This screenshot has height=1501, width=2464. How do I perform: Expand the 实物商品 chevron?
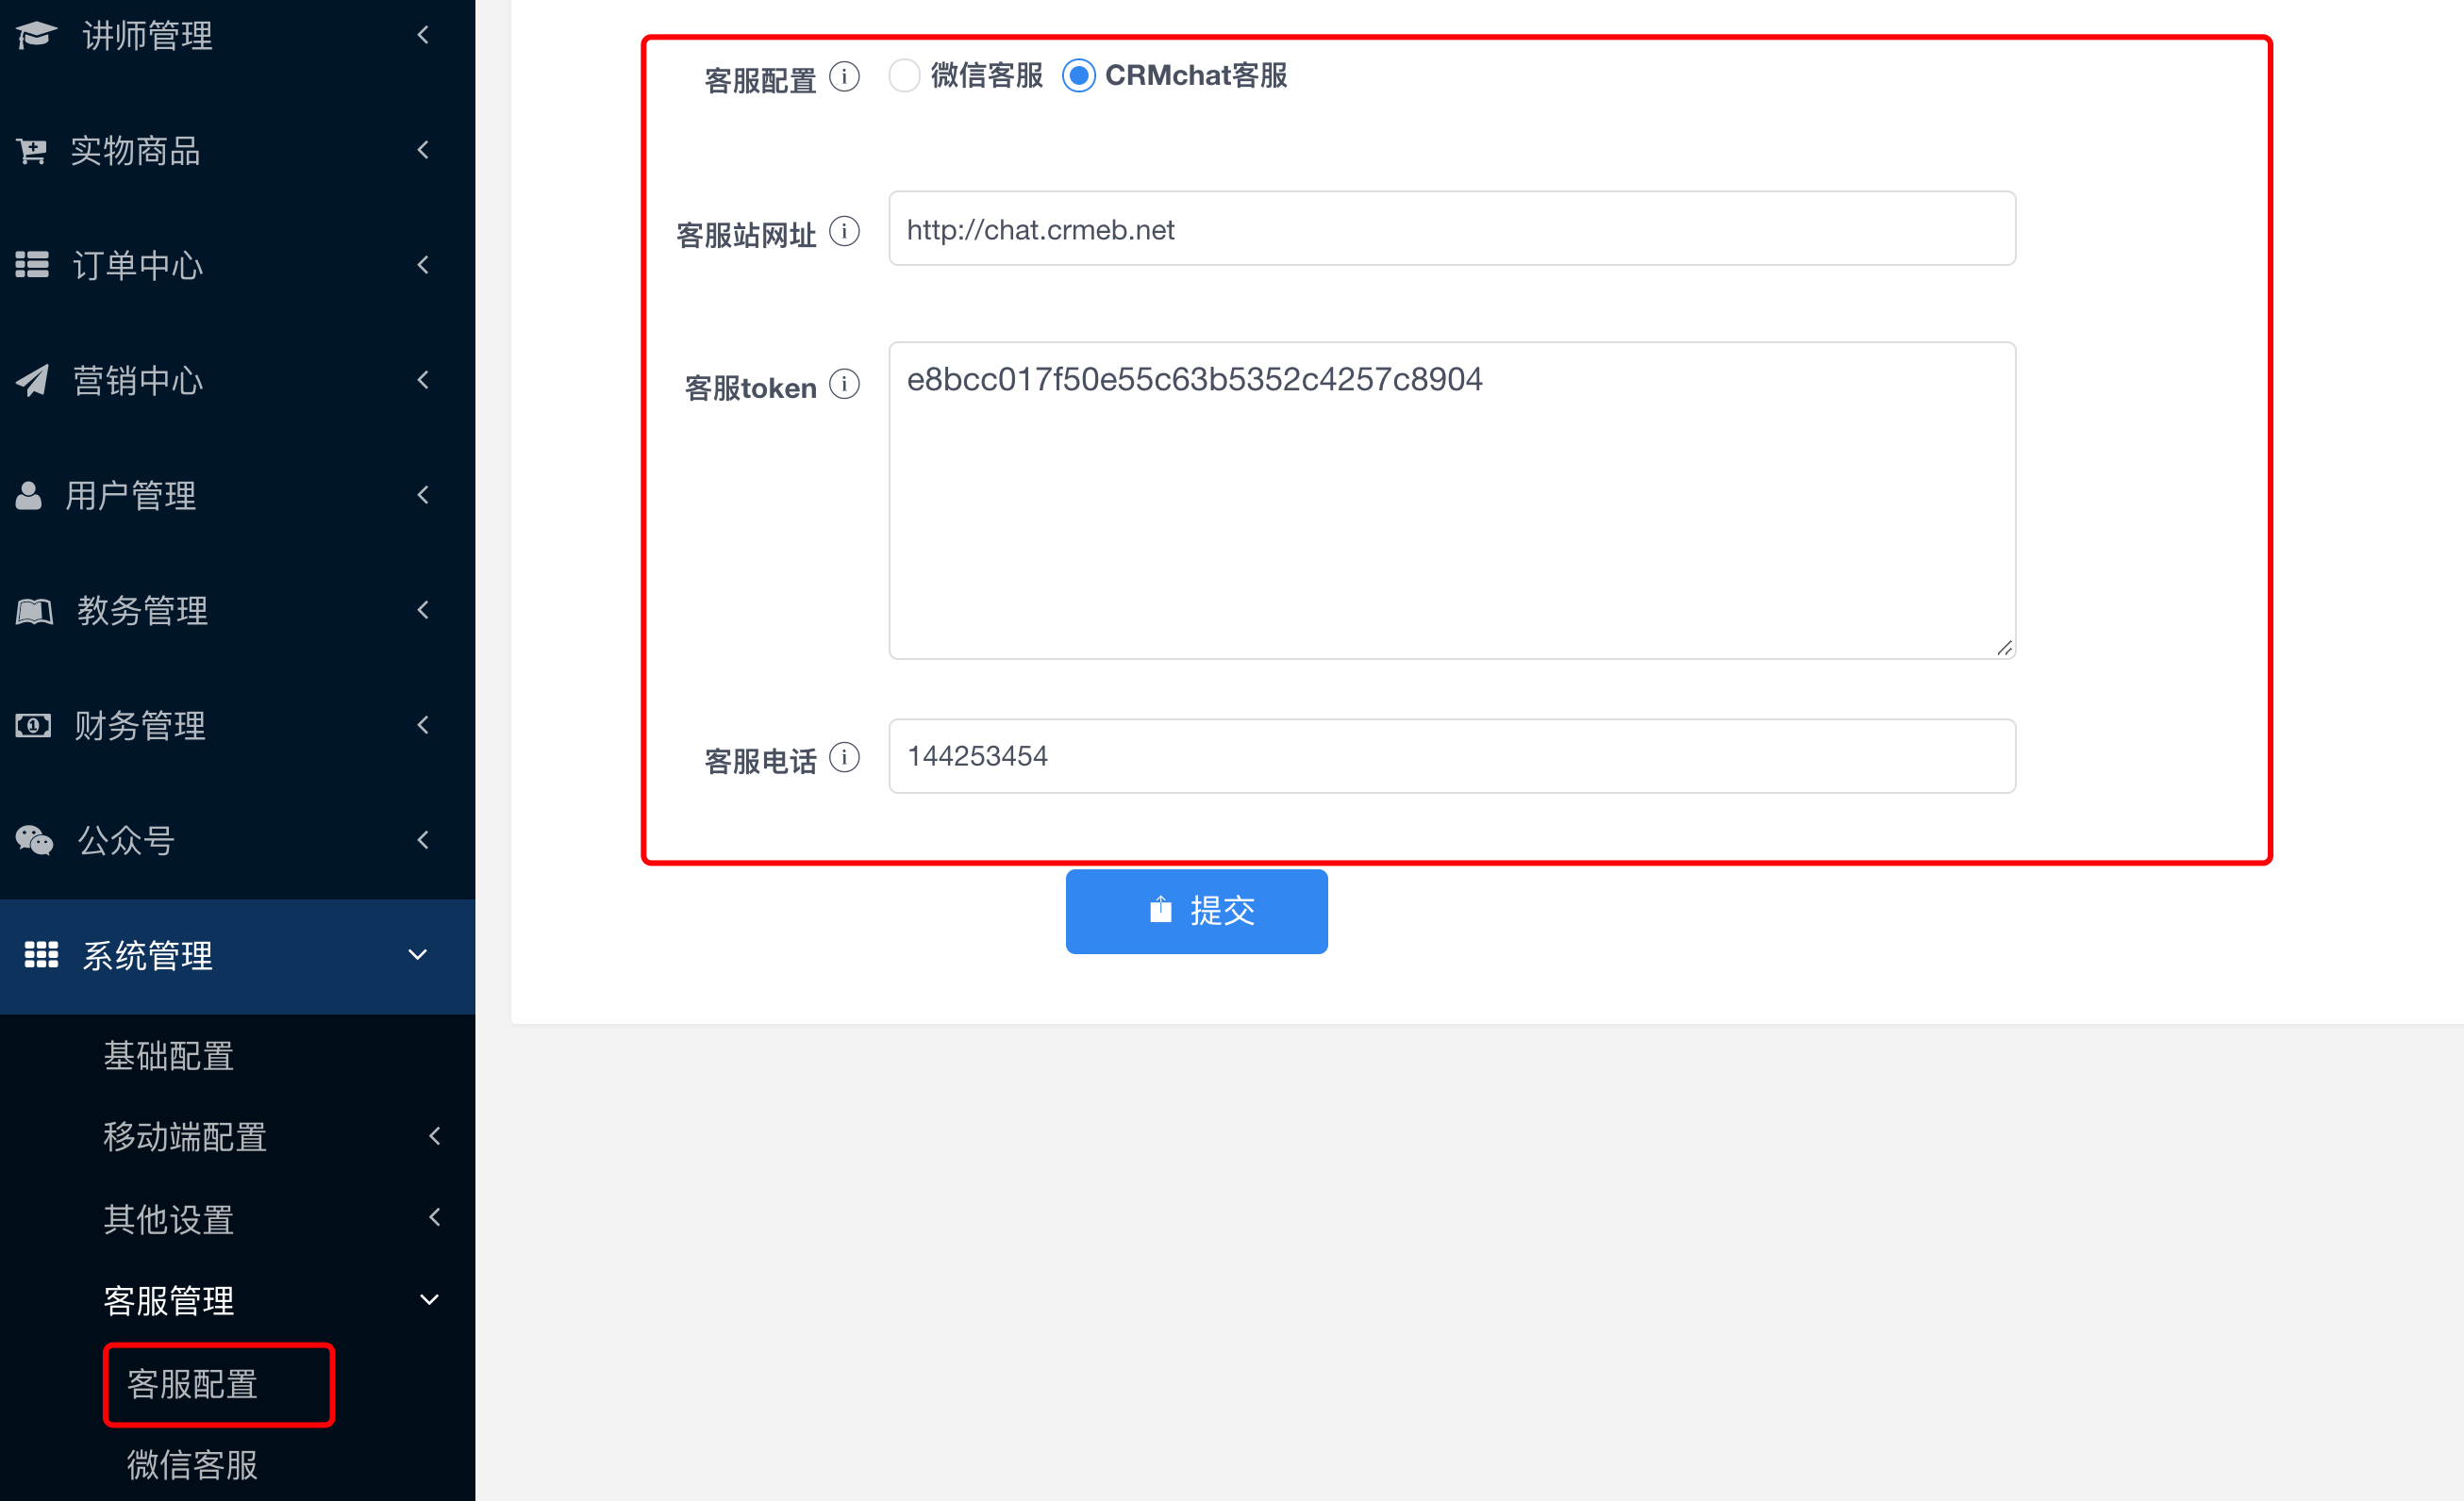[x=424, y=150]
